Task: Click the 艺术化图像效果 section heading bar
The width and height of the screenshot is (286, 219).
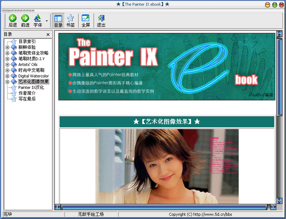Action: click(167, 122)
